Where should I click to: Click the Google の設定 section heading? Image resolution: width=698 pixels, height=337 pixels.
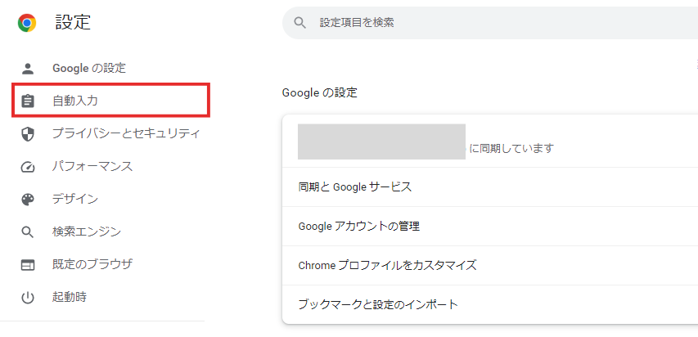[320, 92]
